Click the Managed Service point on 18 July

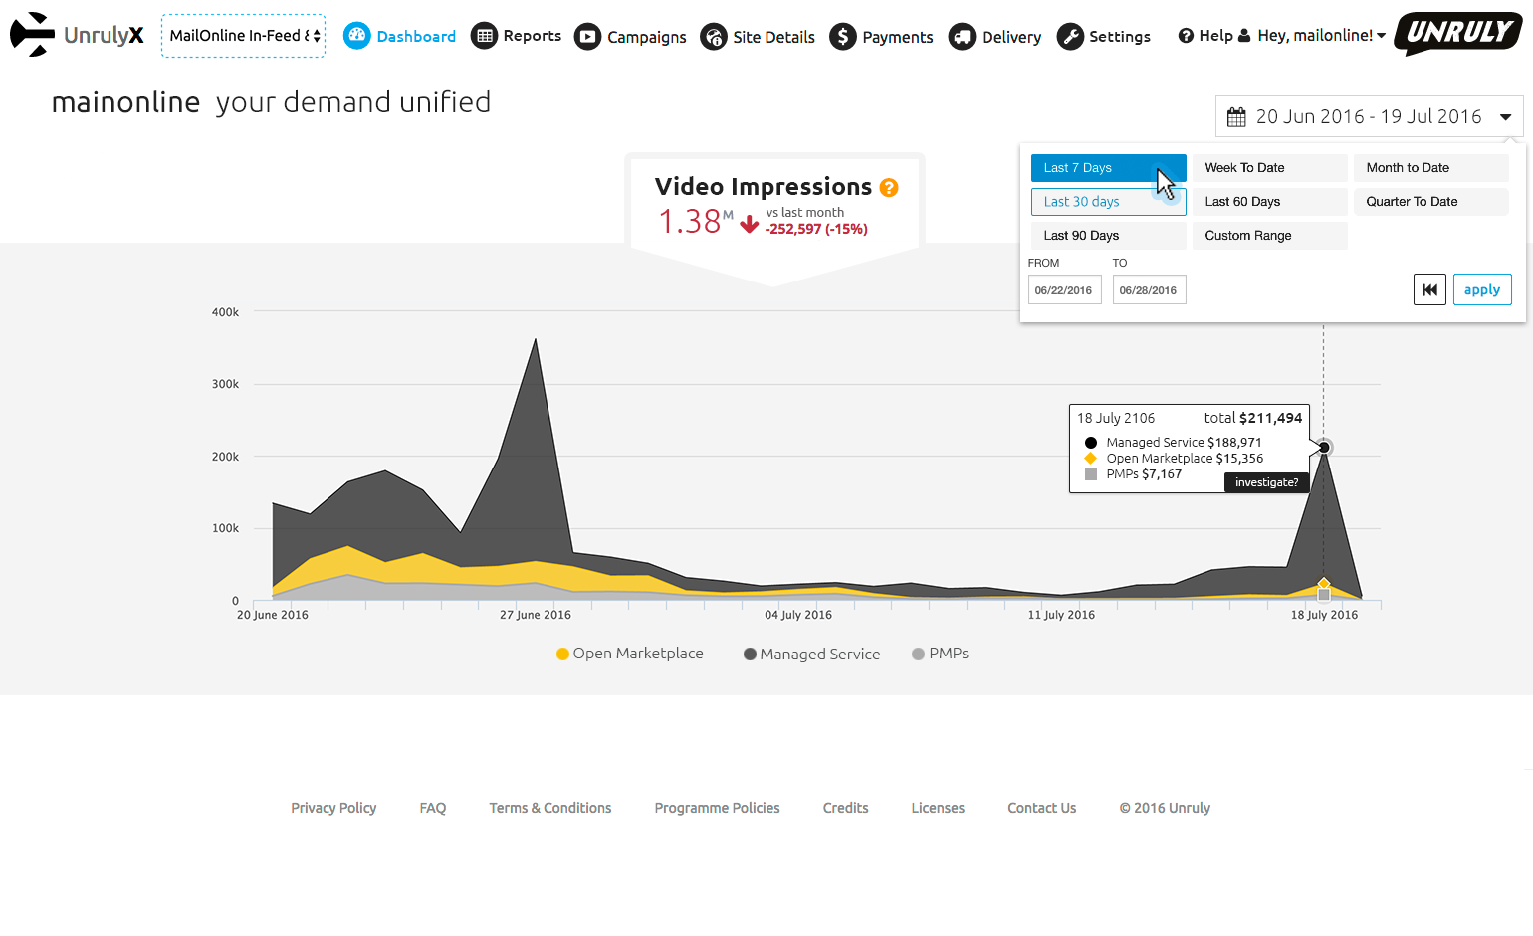1324,448
